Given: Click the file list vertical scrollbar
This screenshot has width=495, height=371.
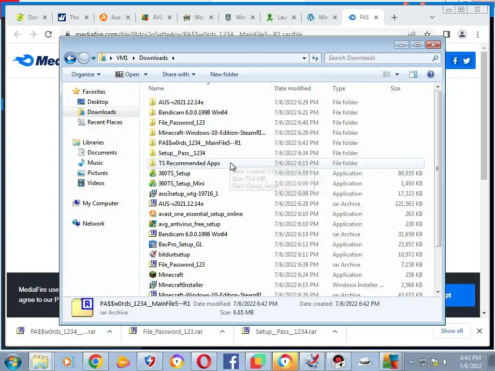Looking at the screenshot, I should point(437,169).
